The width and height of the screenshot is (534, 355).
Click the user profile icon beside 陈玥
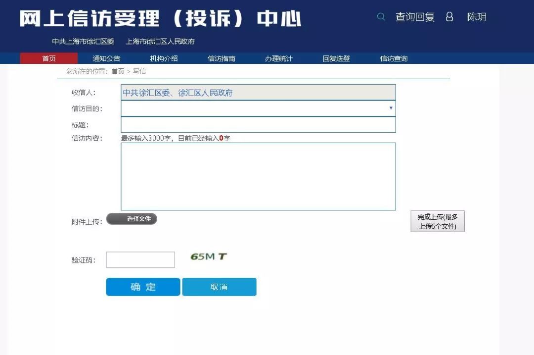449,16
